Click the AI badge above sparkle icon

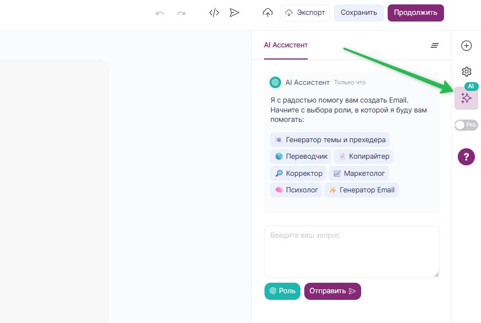(x=471, y=87)
